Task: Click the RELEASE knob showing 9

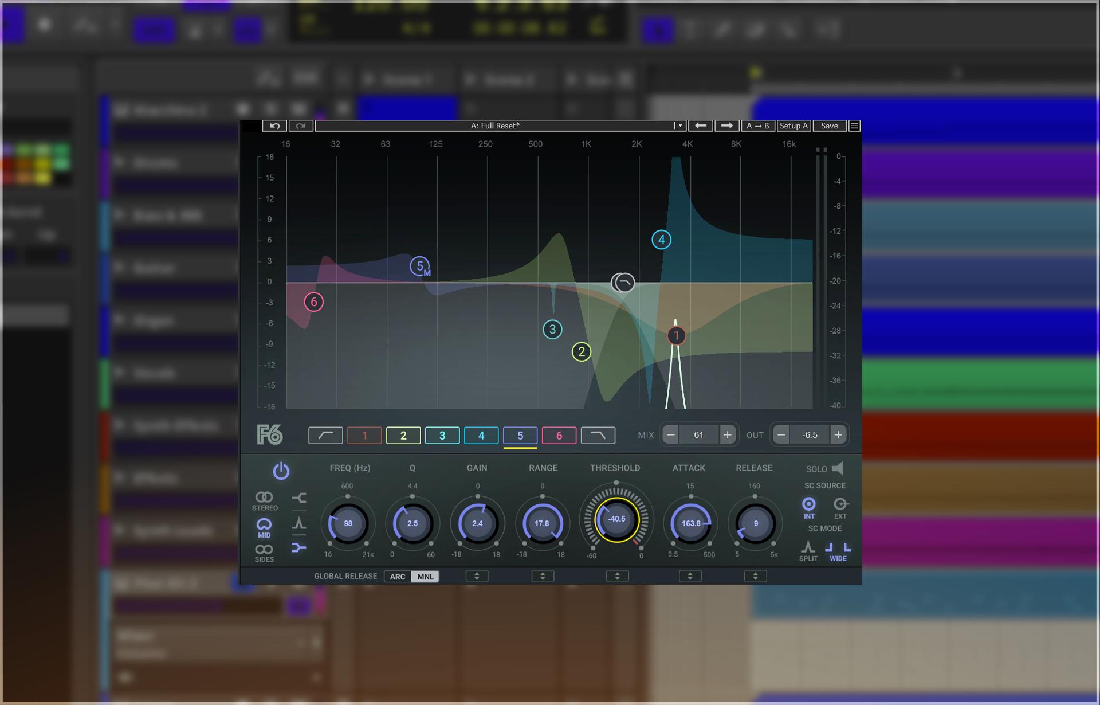Action: 755,523
